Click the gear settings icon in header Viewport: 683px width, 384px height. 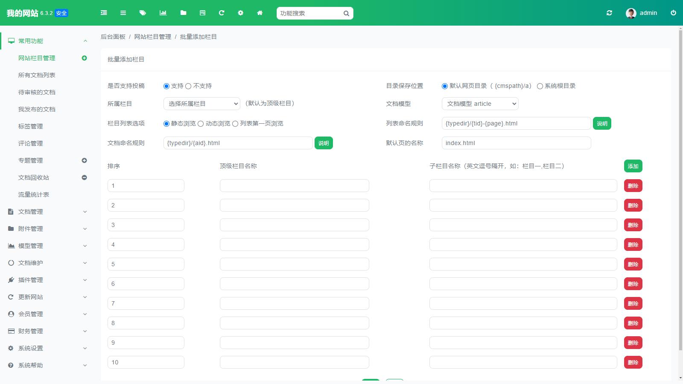(x=240, y=13)
